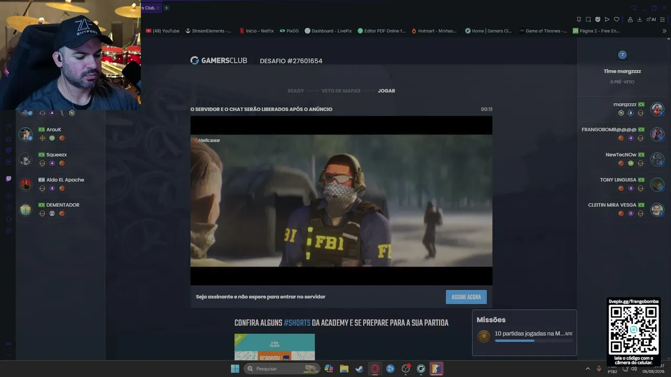
Task: Click the Missões medal icon
Action: click(x=484, y=336)
